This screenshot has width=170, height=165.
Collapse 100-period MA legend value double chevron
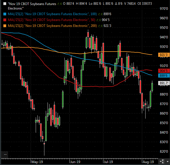(x=102, y=14)
